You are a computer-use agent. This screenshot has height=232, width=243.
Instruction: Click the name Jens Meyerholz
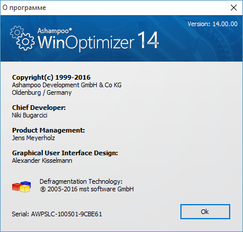[33, 138]
